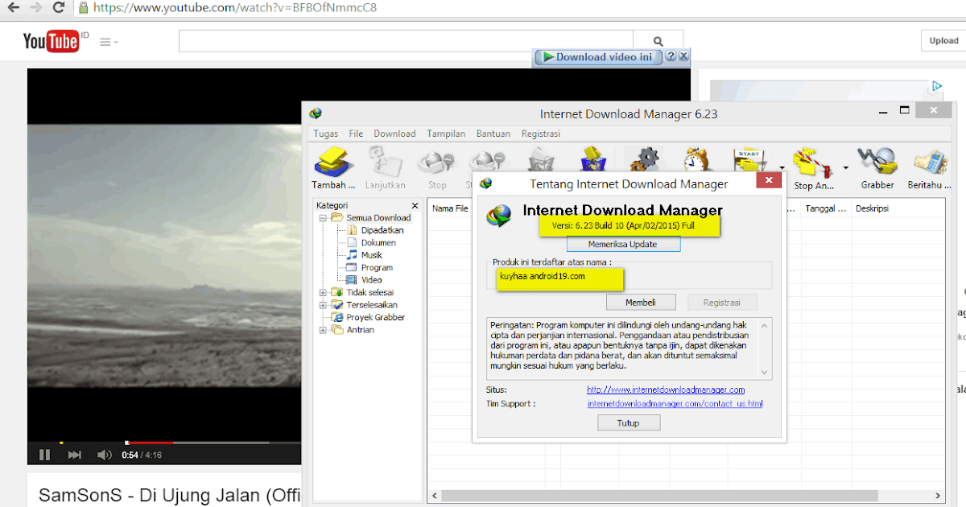Click the IDM globe logo in the About dialog
This screenshot has width=966, height=507.
(500, 216)
